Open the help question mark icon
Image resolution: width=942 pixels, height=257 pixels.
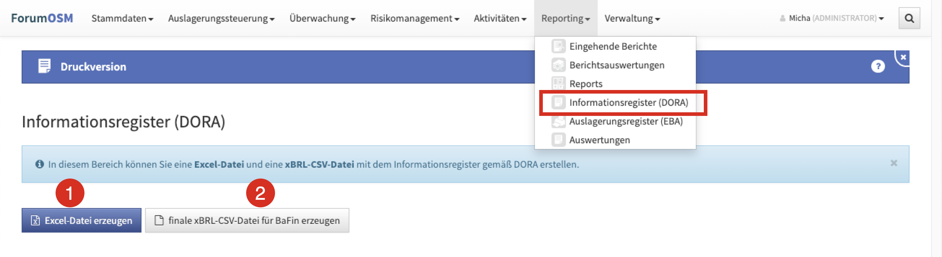pos(878,66)
